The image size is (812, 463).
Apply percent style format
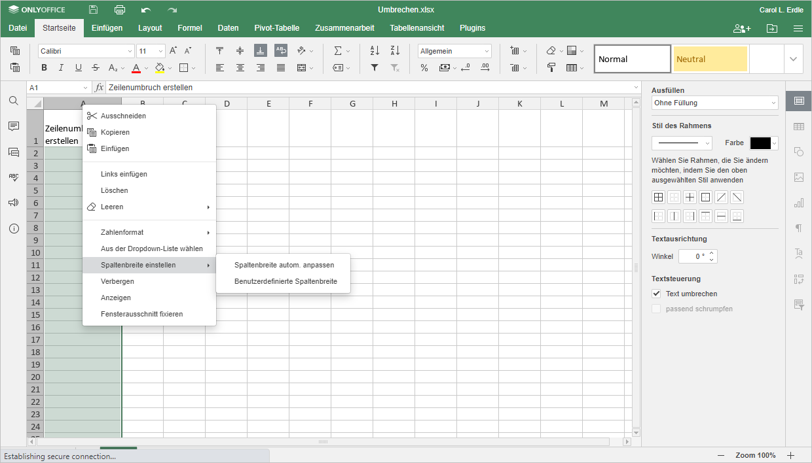click(x=424, y=67)
